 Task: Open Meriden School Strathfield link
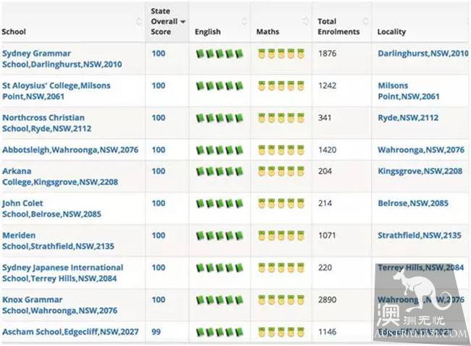(58, 240)
